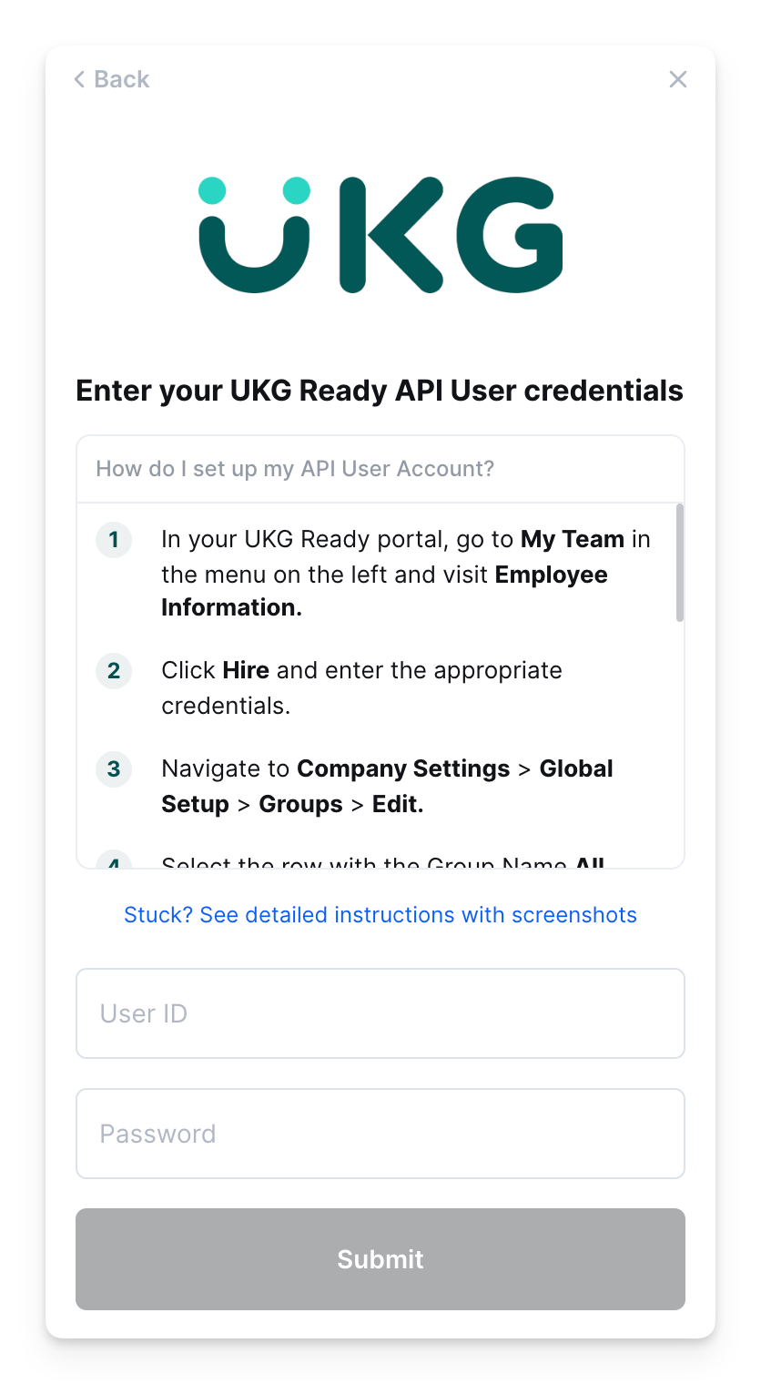Click the bold Groups text in step 3

point(301,805)
